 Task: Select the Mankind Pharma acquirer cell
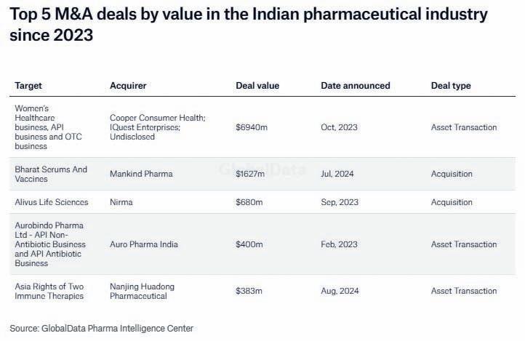click(141, 174)
